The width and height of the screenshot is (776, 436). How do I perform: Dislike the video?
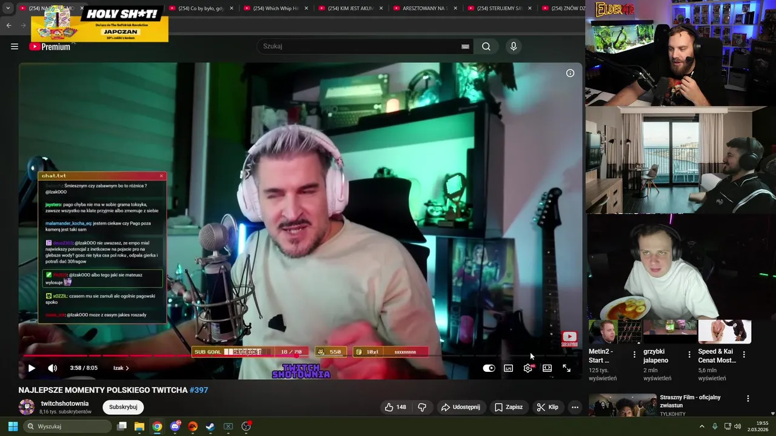click(423, 408)
